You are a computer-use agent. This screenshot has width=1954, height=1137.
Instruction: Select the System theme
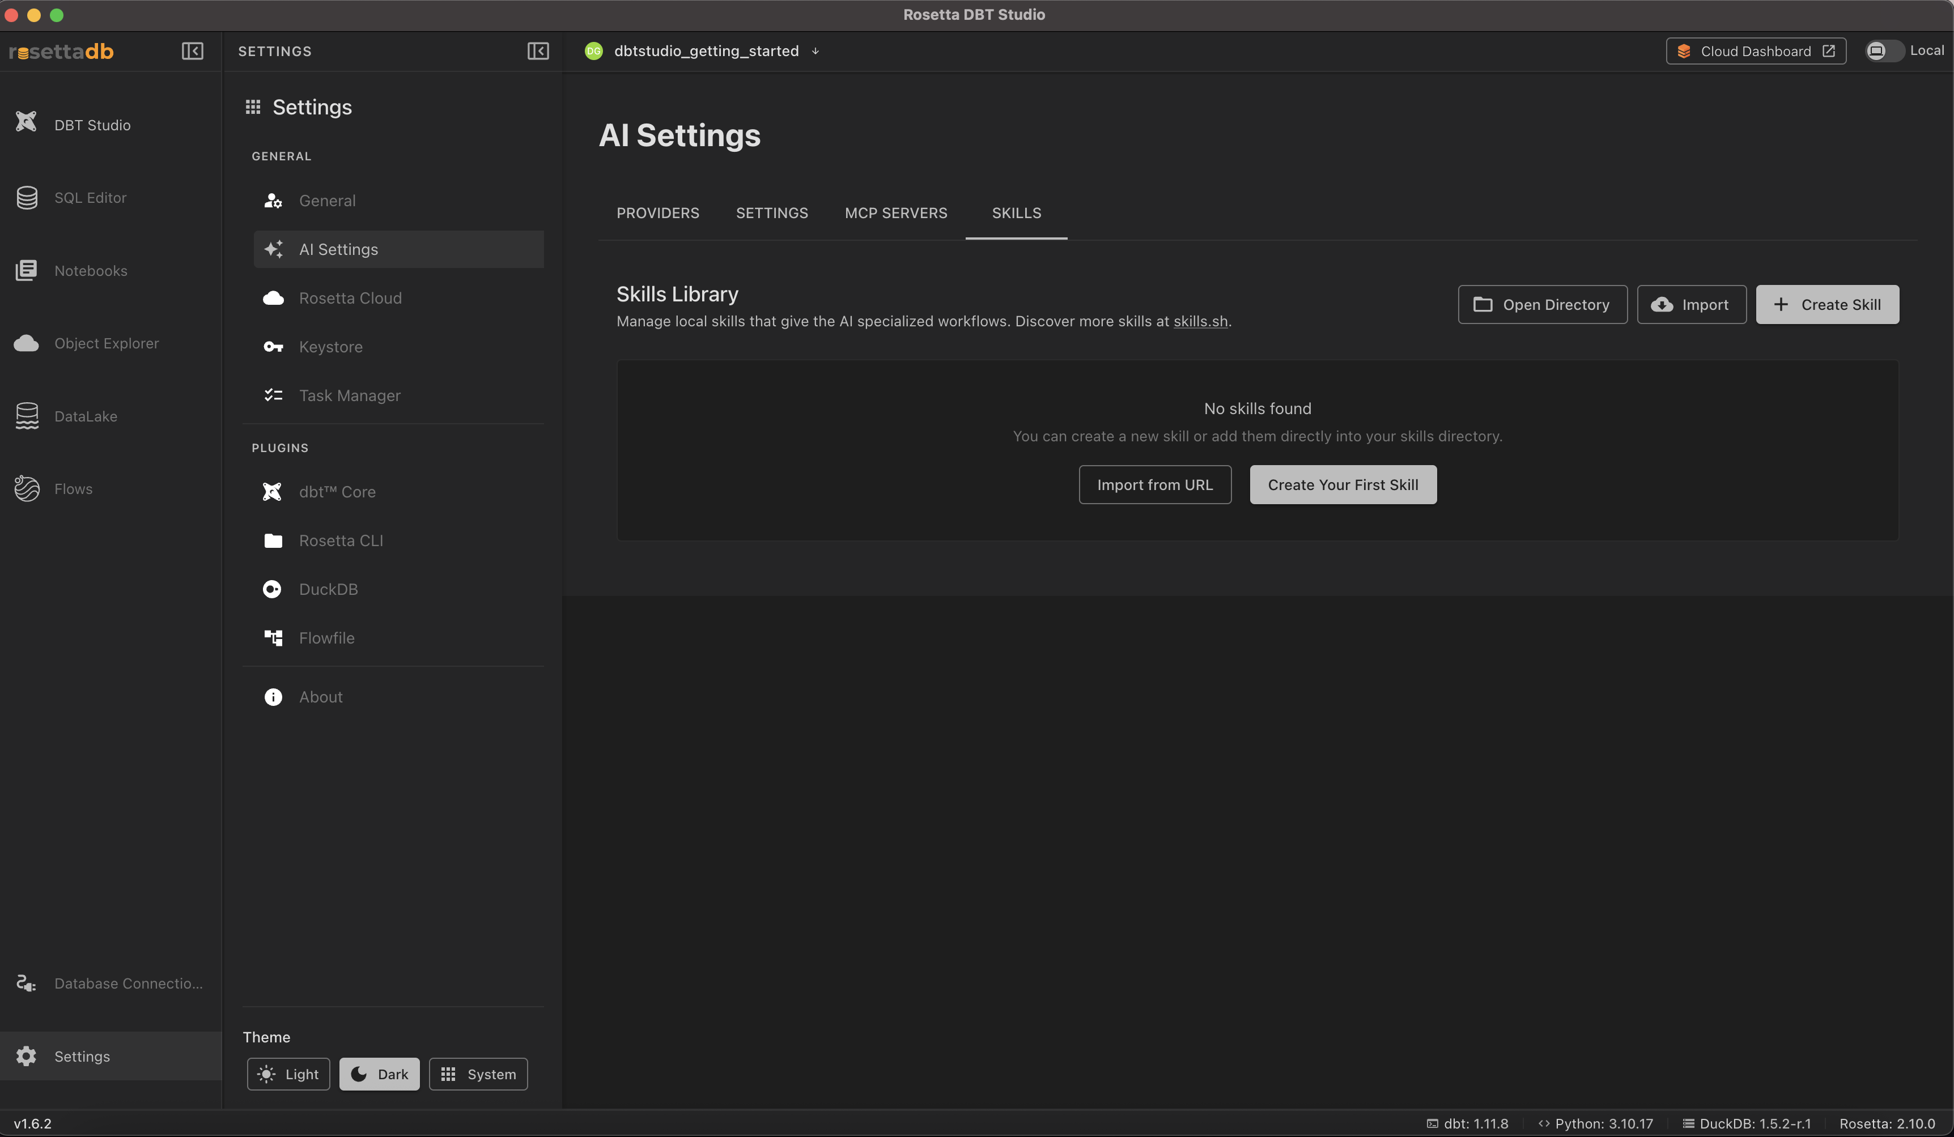(x=478, y=1074)
